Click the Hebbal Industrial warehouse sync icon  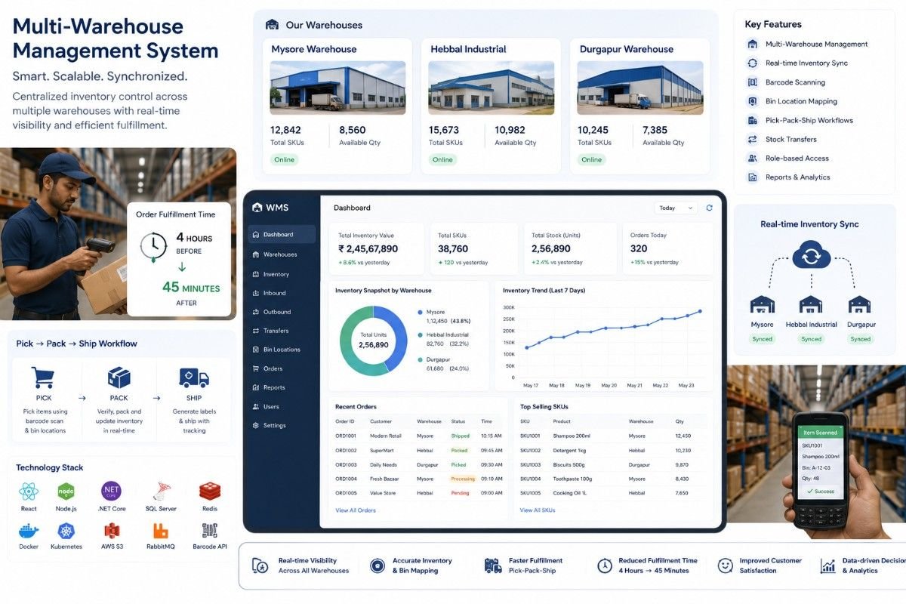811,304
